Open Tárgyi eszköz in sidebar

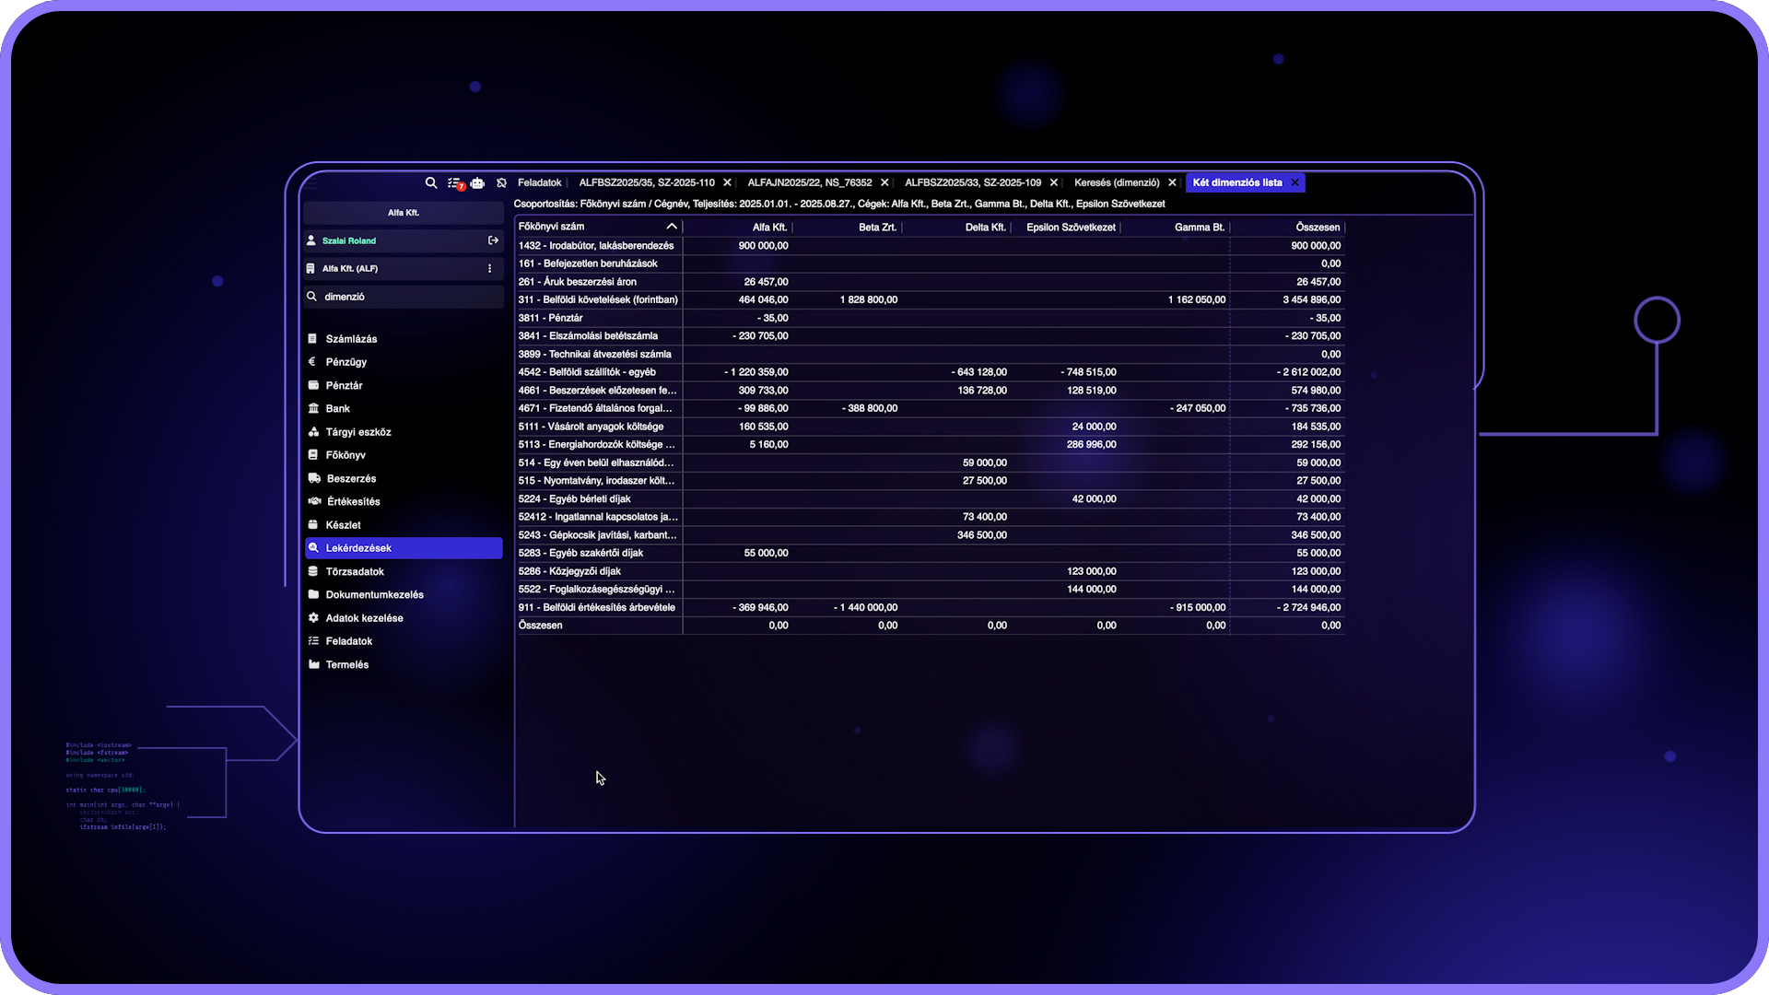point(358,432)
